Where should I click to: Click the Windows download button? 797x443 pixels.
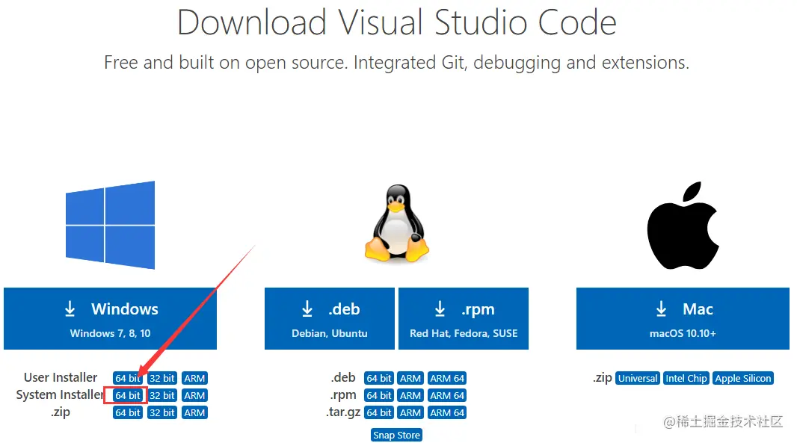coord(111,318)
